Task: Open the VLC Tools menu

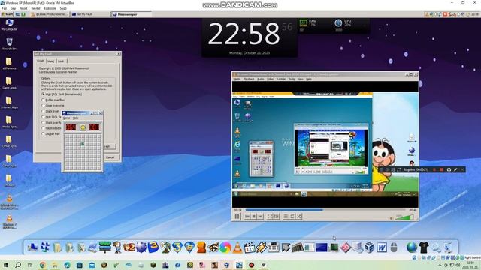Action: pos(292,79)
